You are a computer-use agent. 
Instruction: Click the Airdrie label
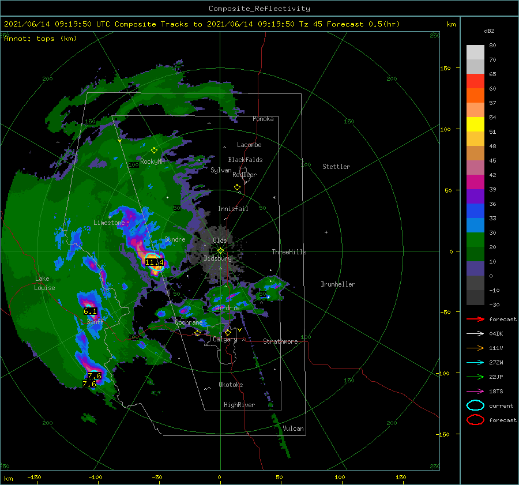point(227,308)
